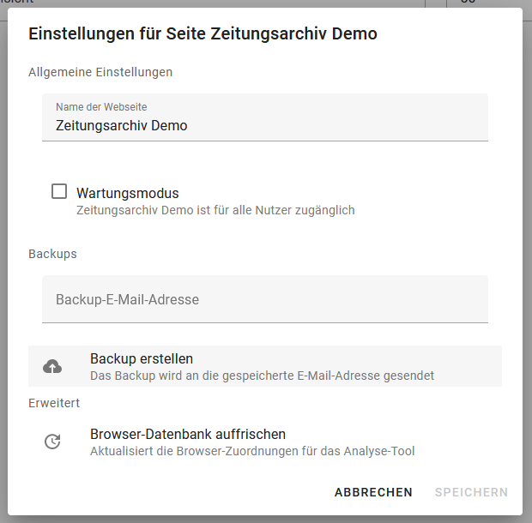Click the 'Name der Webseite' field label

coord(101,107)
